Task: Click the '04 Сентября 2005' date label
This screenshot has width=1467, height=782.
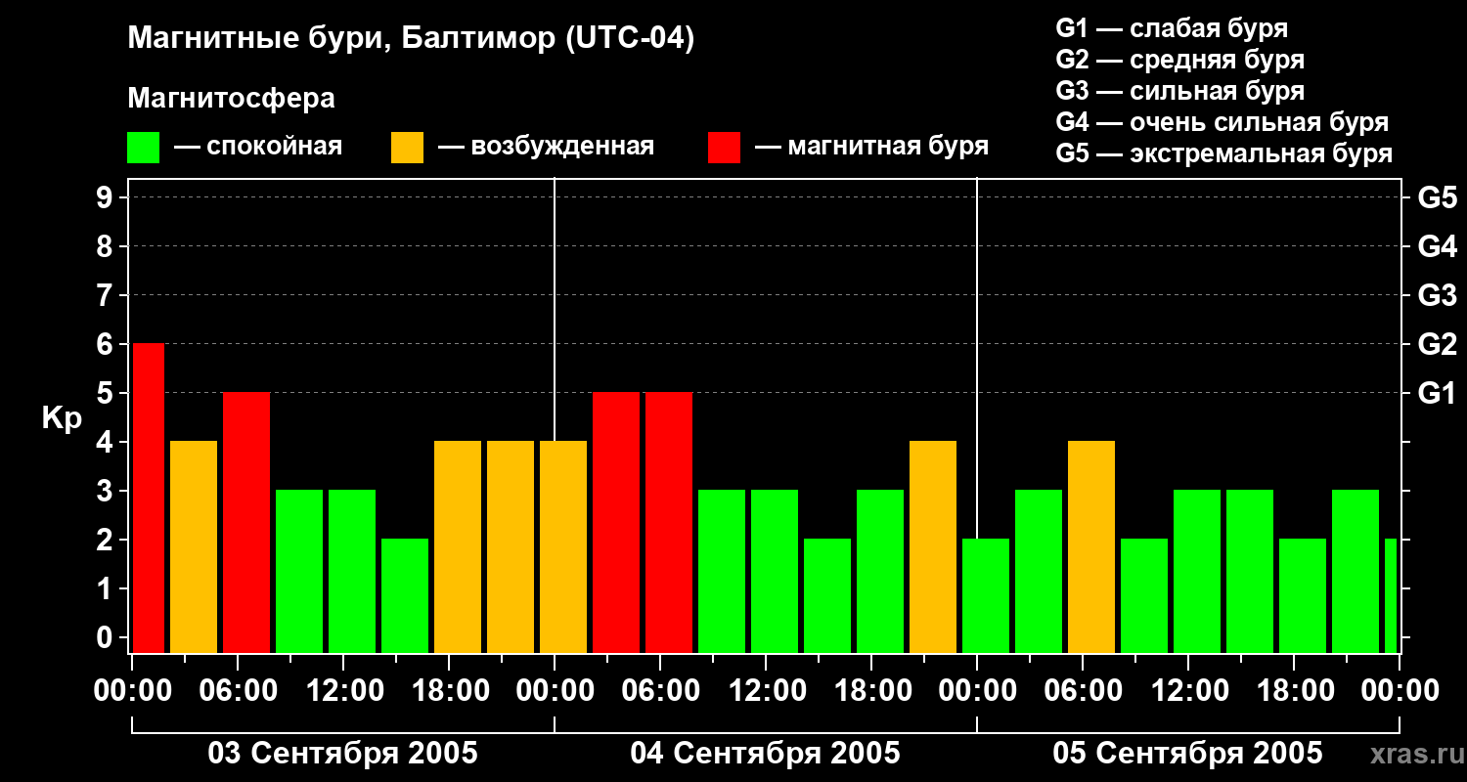Action: click(x=766, y=753)
